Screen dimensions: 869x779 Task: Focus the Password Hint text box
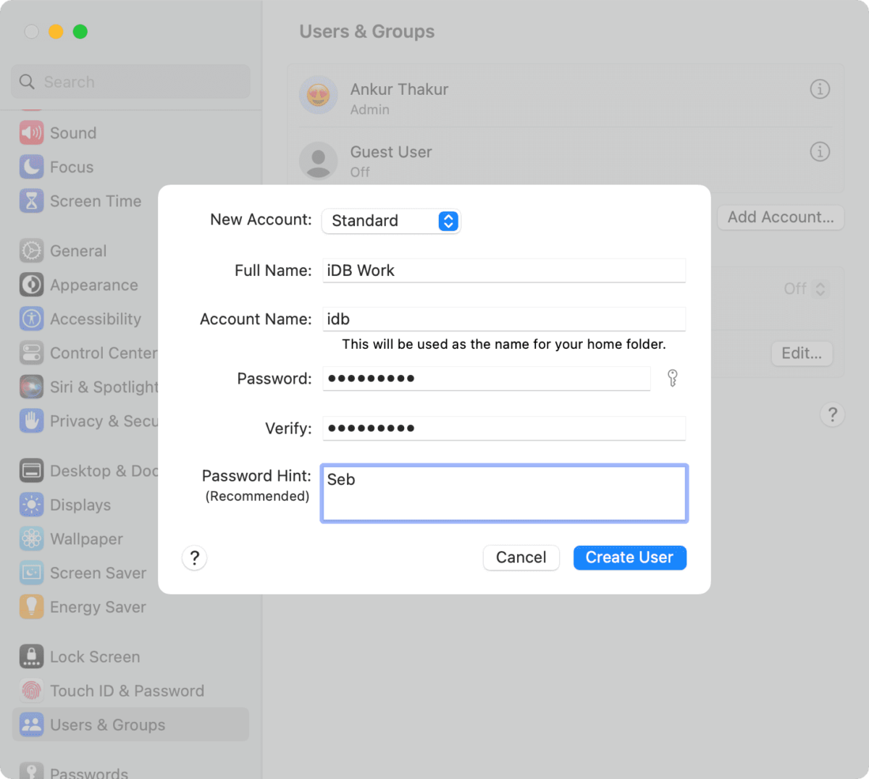tap(503, 493)
